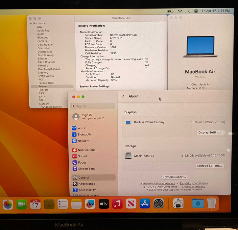Image resolution: width=238 pixels, height=230 pixels.
Task: Open Notes app in the Dock
Action: 76,204
